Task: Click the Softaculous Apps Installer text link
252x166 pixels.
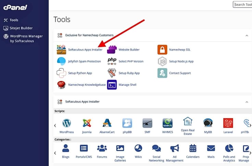Action: (85, 50)
